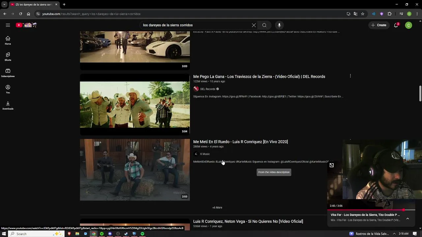
Task: Open Windows Start menu
Action: click(4, 234)
